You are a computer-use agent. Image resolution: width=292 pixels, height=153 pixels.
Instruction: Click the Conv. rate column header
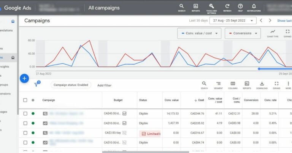[270, 100]
